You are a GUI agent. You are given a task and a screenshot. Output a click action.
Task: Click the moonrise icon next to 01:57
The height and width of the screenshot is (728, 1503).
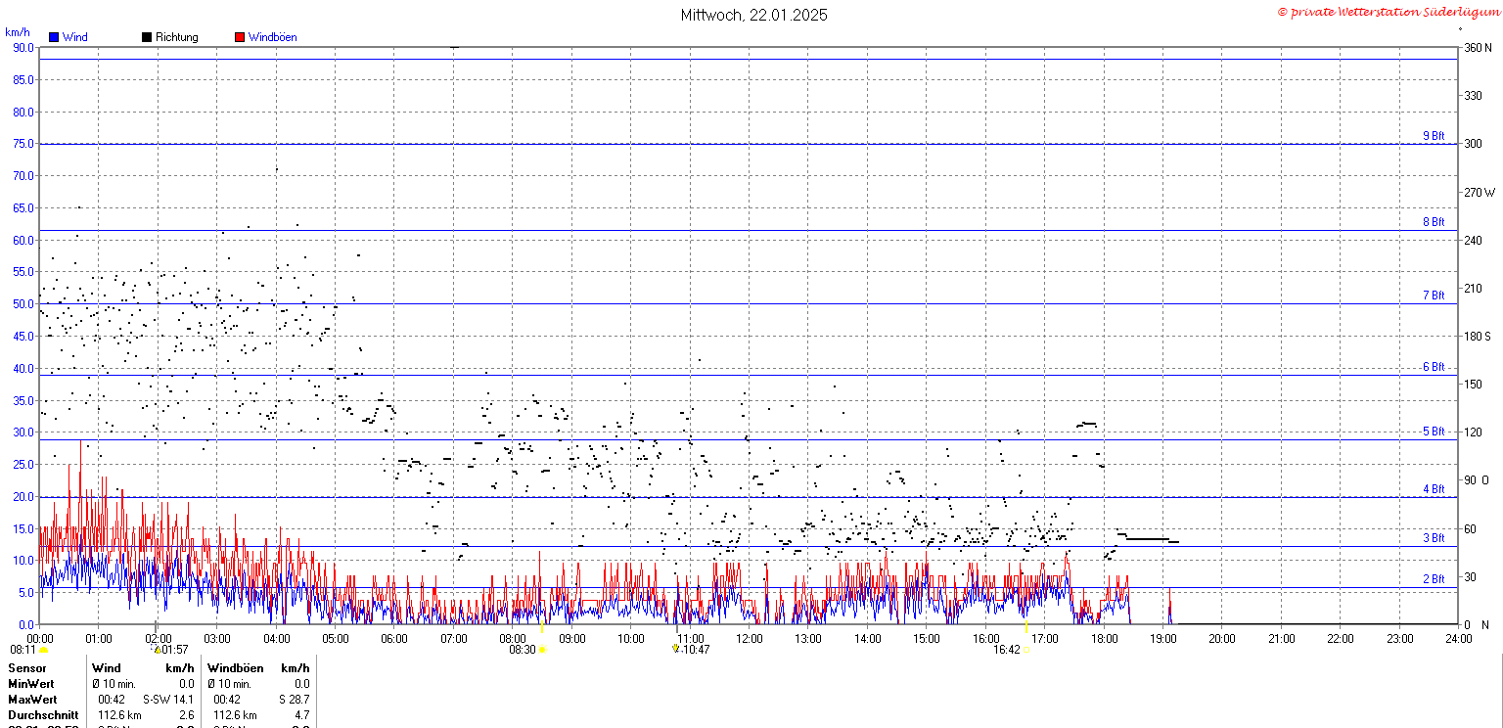click(x=156, y=649)
